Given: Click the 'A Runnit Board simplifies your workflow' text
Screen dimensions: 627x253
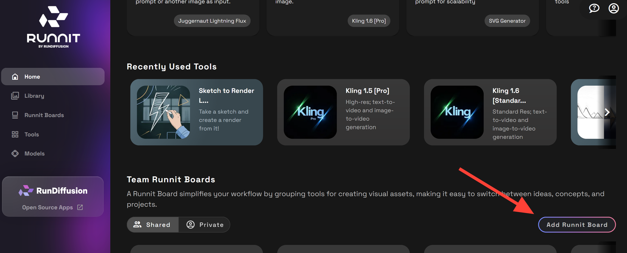Looking at the screenshot, I should pyautogui.click(x=366, y=199).
